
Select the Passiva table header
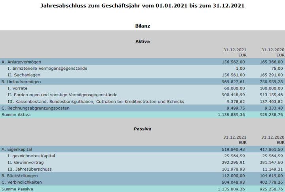point(142,129)
